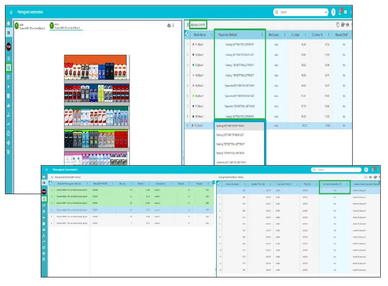Sort by Model POG ID header in Model View
Screen dimensions: 388x286
[100, 184]
